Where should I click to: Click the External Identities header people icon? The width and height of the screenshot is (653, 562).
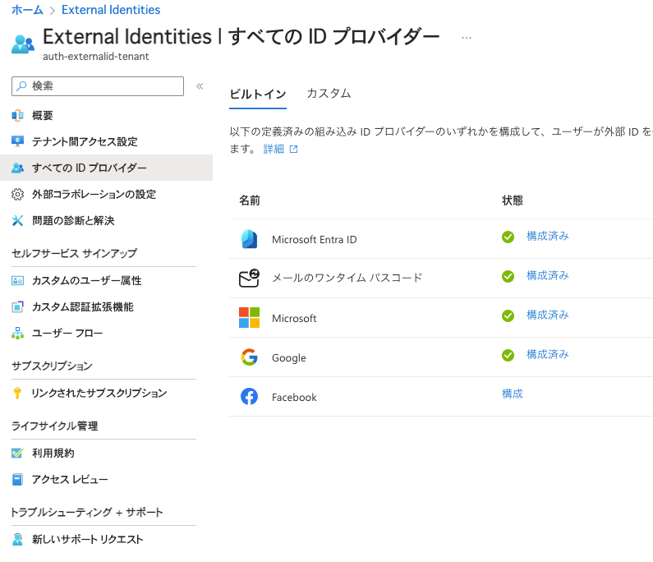point(23,44)
